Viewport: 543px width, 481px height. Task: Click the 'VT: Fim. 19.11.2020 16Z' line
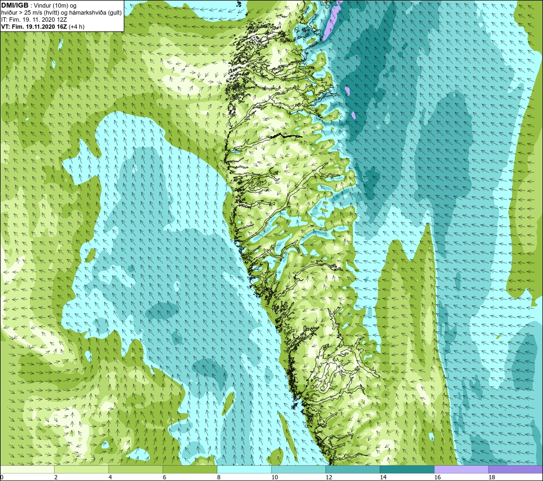point(34,27)
